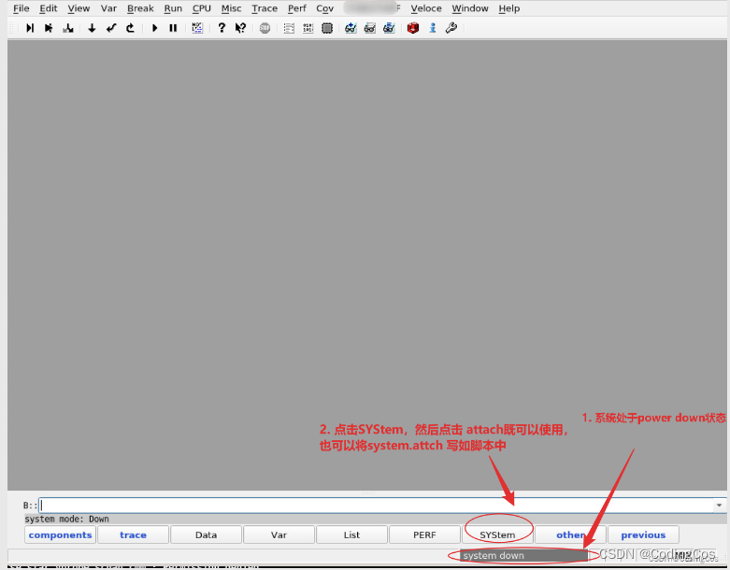
Task: Open the Edit menu
Action: pyautogui.click(x=49, y=8)
